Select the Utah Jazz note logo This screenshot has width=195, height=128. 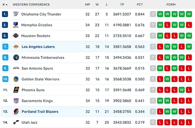[x=16, y=122]
